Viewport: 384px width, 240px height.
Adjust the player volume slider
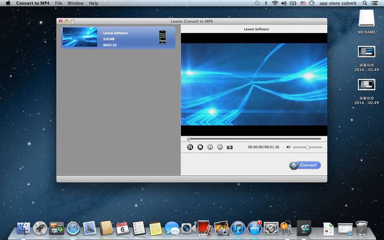click(x=307, y=147)
